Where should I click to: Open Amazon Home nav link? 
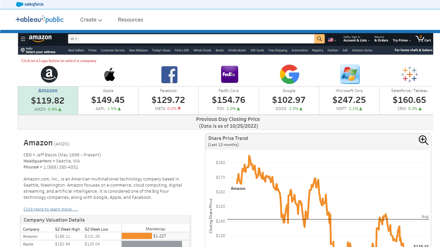362,50
